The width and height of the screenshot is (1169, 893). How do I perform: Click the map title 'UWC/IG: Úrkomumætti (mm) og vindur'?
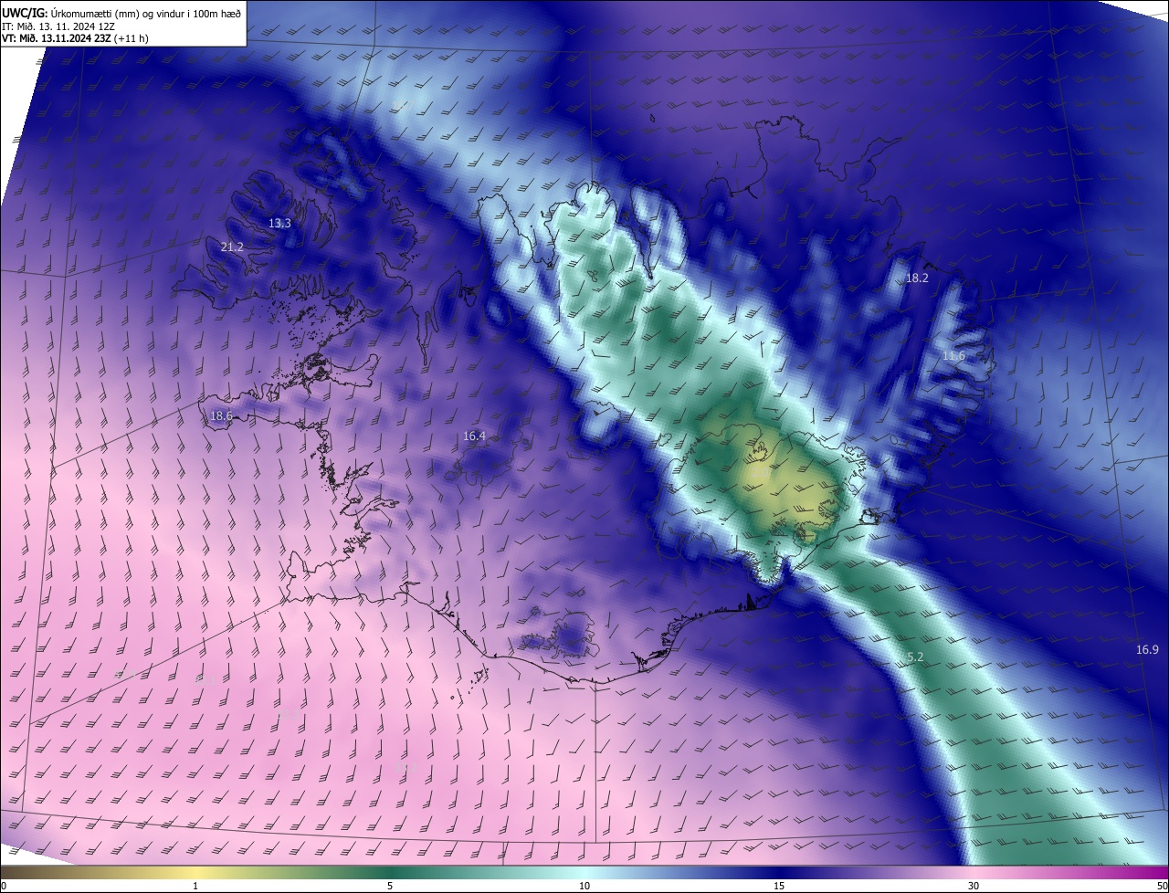click(122, 13)
